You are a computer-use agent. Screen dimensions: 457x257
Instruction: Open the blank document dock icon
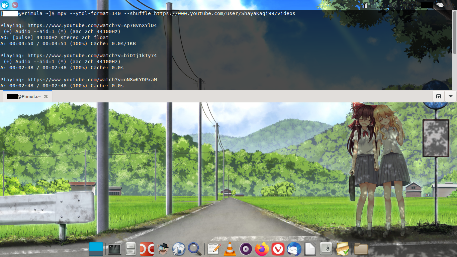pos(310,249)
